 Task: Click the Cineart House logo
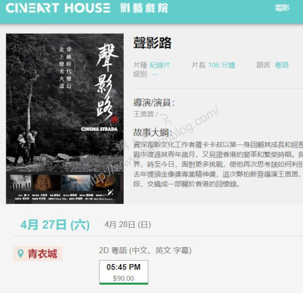58,8
